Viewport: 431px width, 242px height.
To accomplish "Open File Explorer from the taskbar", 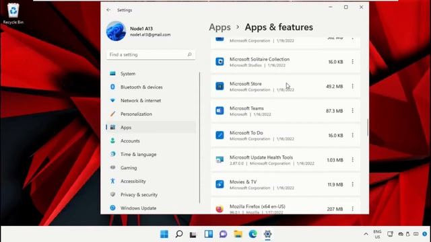I will point(238,234).
